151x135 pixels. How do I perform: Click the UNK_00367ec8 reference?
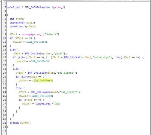click(43, 96)
